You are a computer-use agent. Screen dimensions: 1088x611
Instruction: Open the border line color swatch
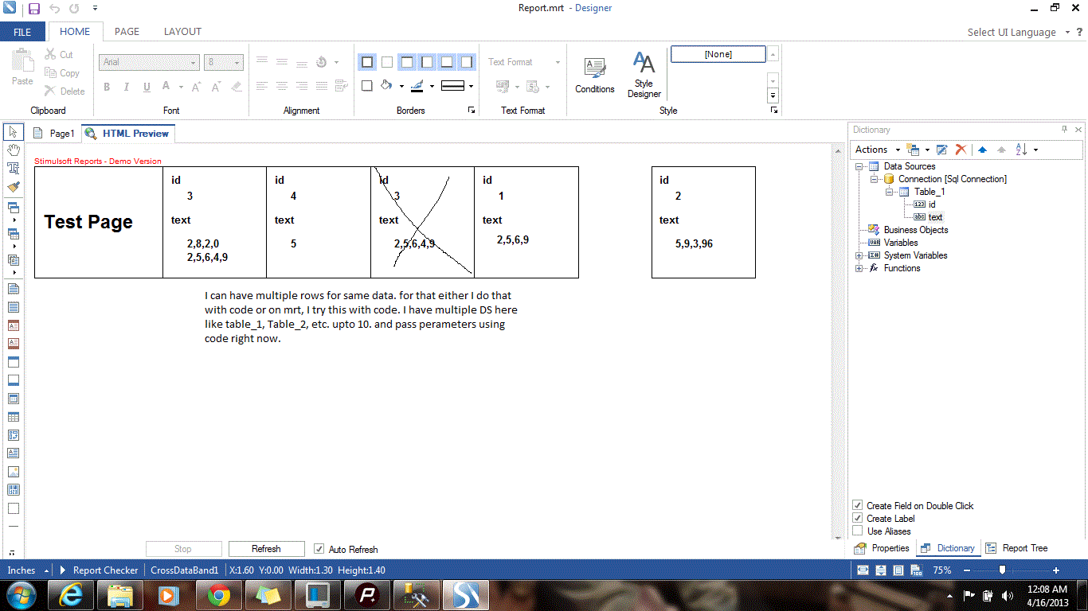coord(417,85)
